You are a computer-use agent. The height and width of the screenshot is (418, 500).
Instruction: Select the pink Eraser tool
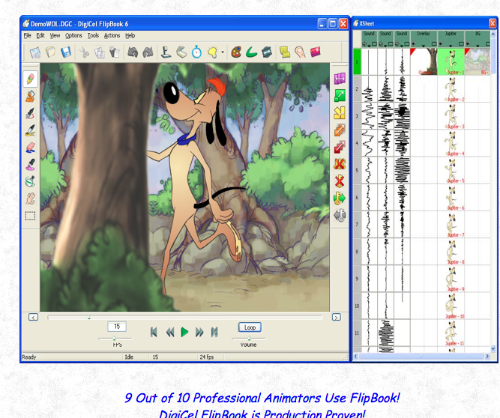[x=30, y=148]
